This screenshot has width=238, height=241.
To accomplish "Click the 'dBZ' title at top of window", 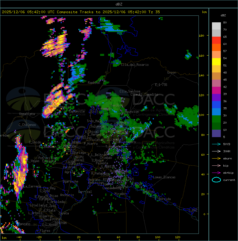I will [119, 4].
